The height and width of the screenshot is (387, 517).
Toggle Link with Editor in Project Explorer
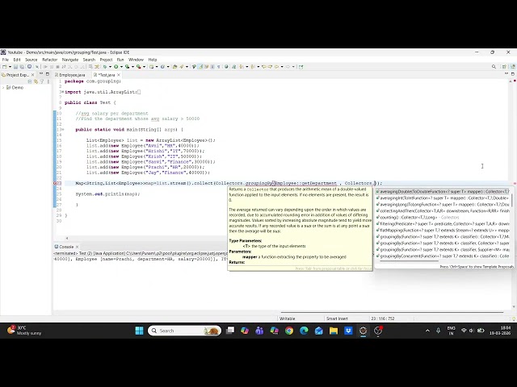click(36, 81)
